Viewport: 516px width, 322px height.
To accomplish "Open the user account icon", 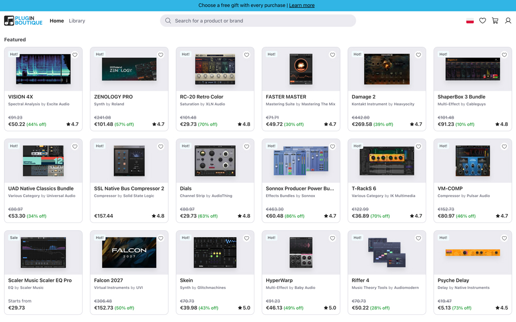I will click(x=508, y=21).
